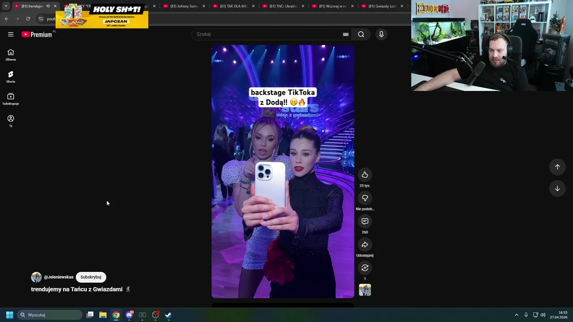Close the Wczoraj w no tab
This screenshot has width=573, height=322.
(x=352, y=6)
